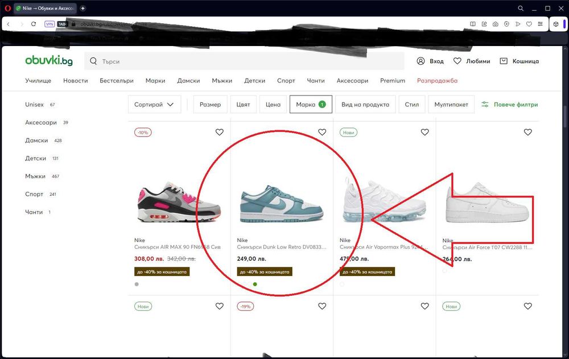Open the Цена filter
Screen dimensions: 569x359
(x=273, y=105)
